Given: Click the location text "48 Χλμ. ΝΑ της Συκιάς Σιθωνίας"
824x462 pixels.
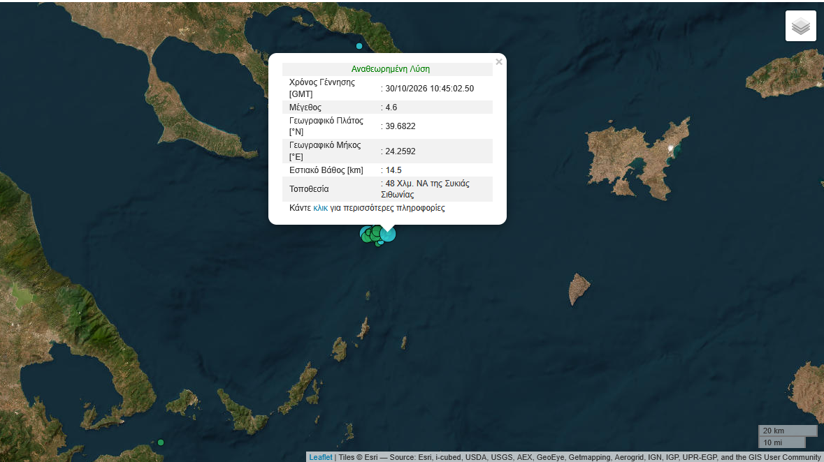Looking at the screenshot, I should point(425,189).
